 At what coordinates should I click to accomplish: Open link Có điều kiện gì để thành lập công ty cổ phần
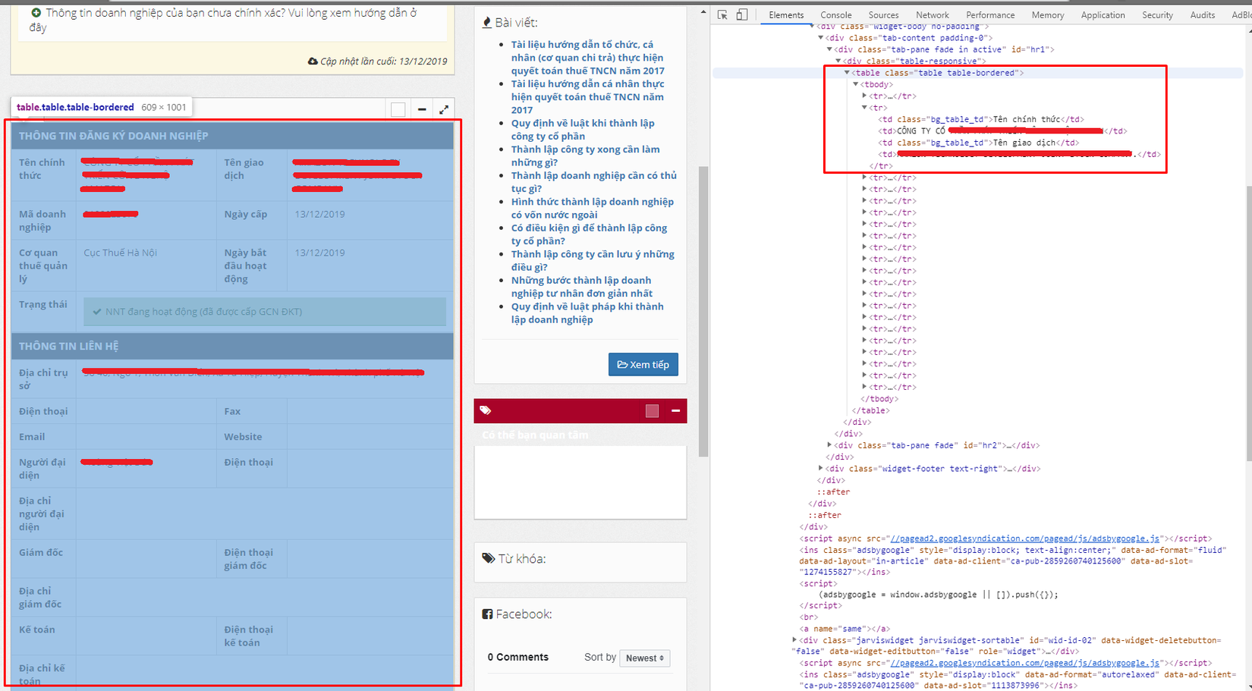click(x=589, y=234)
